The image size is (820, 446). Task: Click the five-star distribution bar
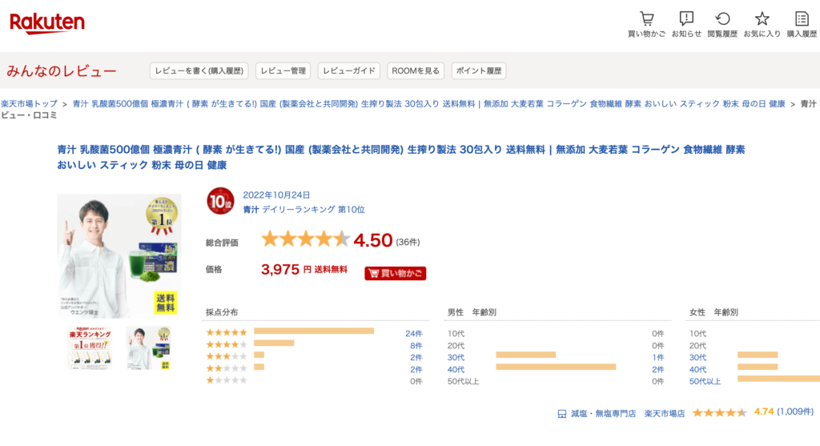click(314, 331)
